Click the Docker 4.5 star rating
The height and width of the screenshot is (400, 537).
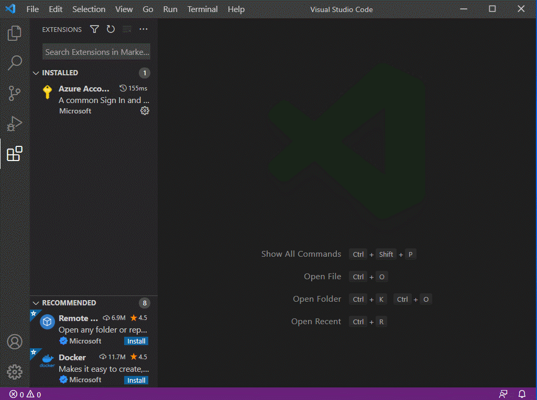point(139,357)
